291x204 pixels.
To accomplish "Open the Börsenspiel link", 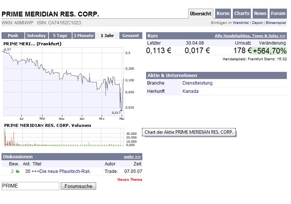I will pyautogui.click(x=276, y=23).
